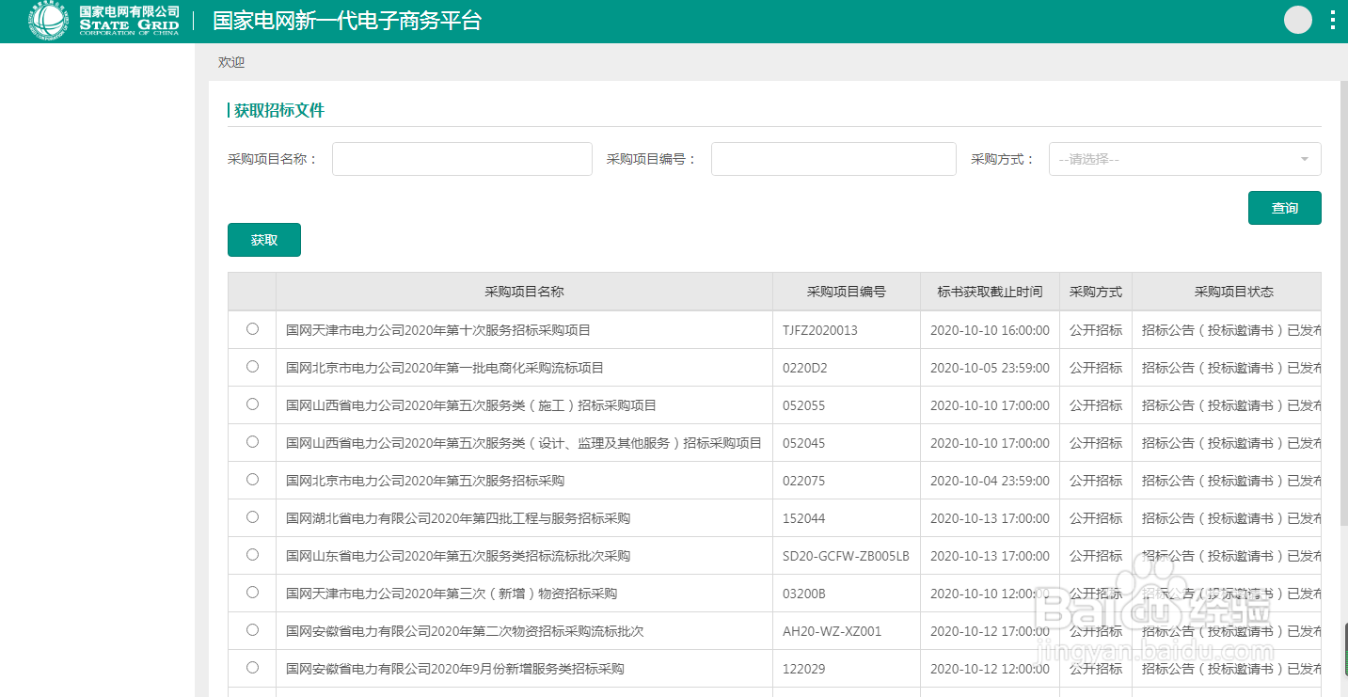Click the 查询 query button

pyautogui.click(x=1284, y=207)
